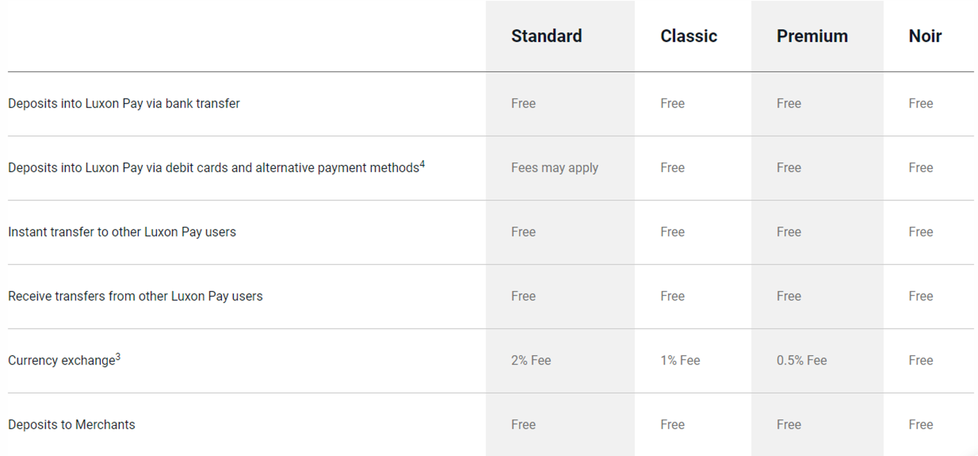Click Classic's 'Free' Deposits to Merchants cell
The image size is (978, 456).
[x=672, y=425]
